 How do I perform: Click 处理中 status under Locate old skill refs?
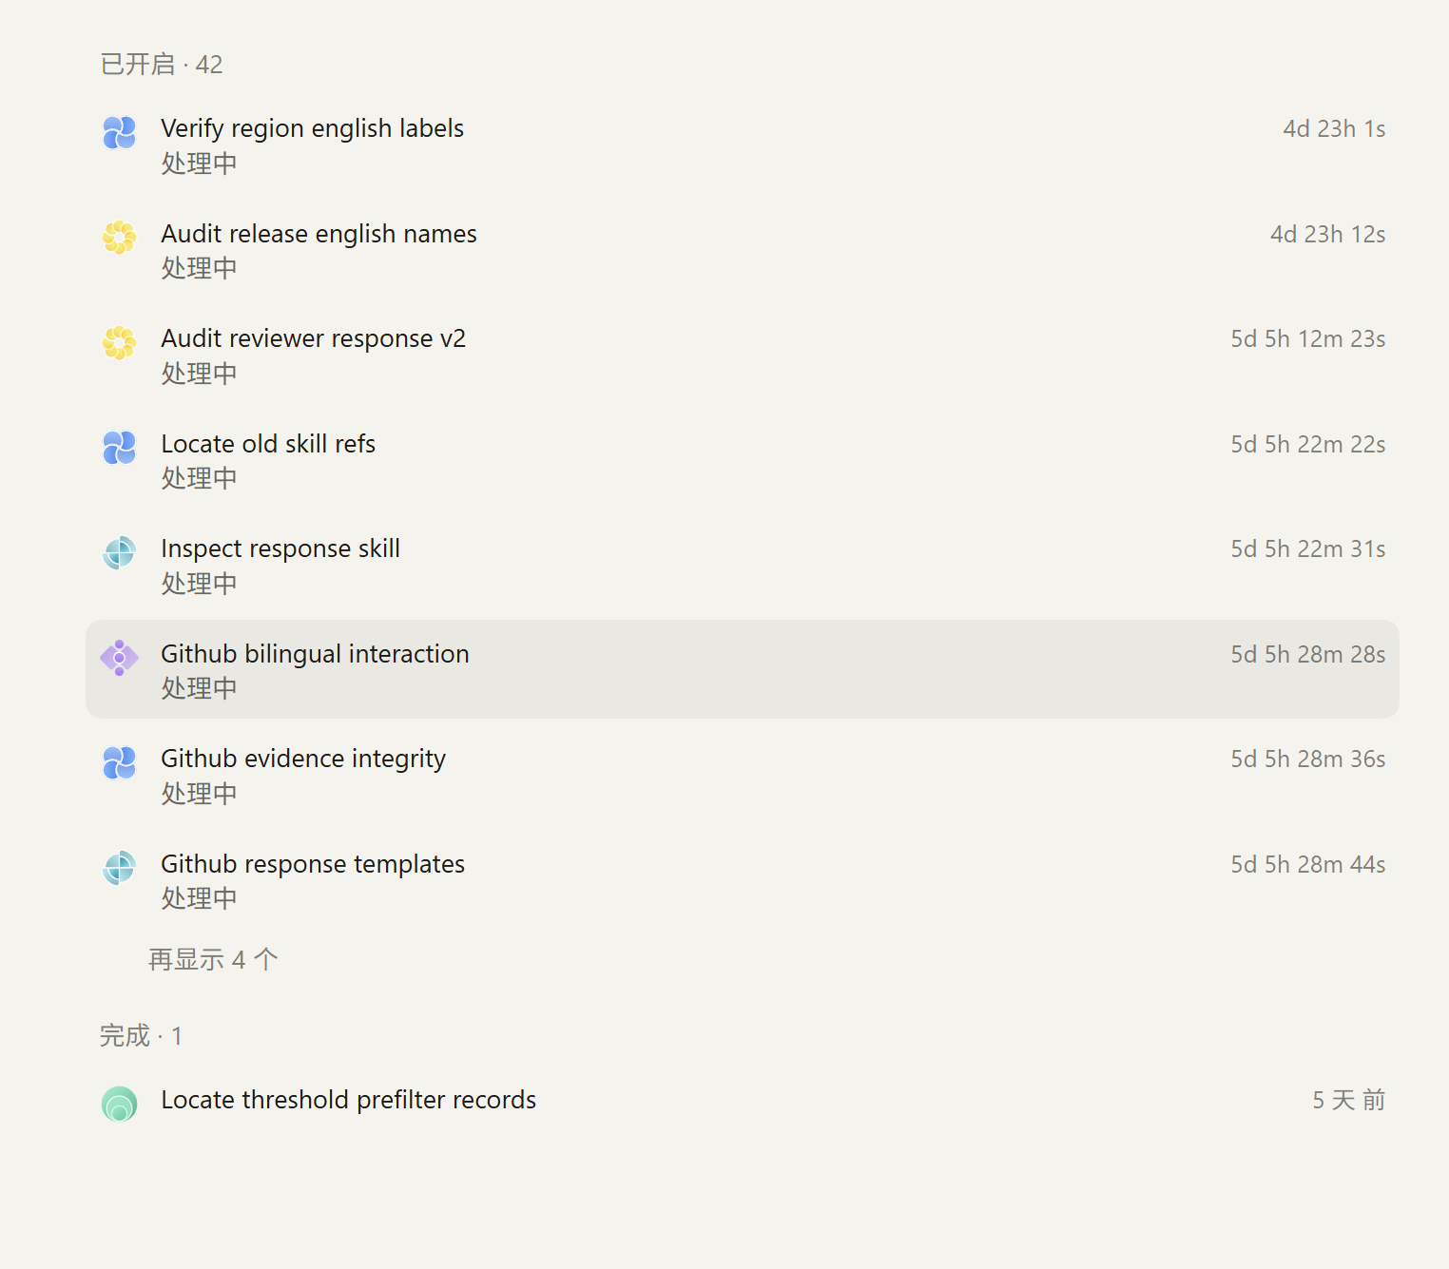199,478
